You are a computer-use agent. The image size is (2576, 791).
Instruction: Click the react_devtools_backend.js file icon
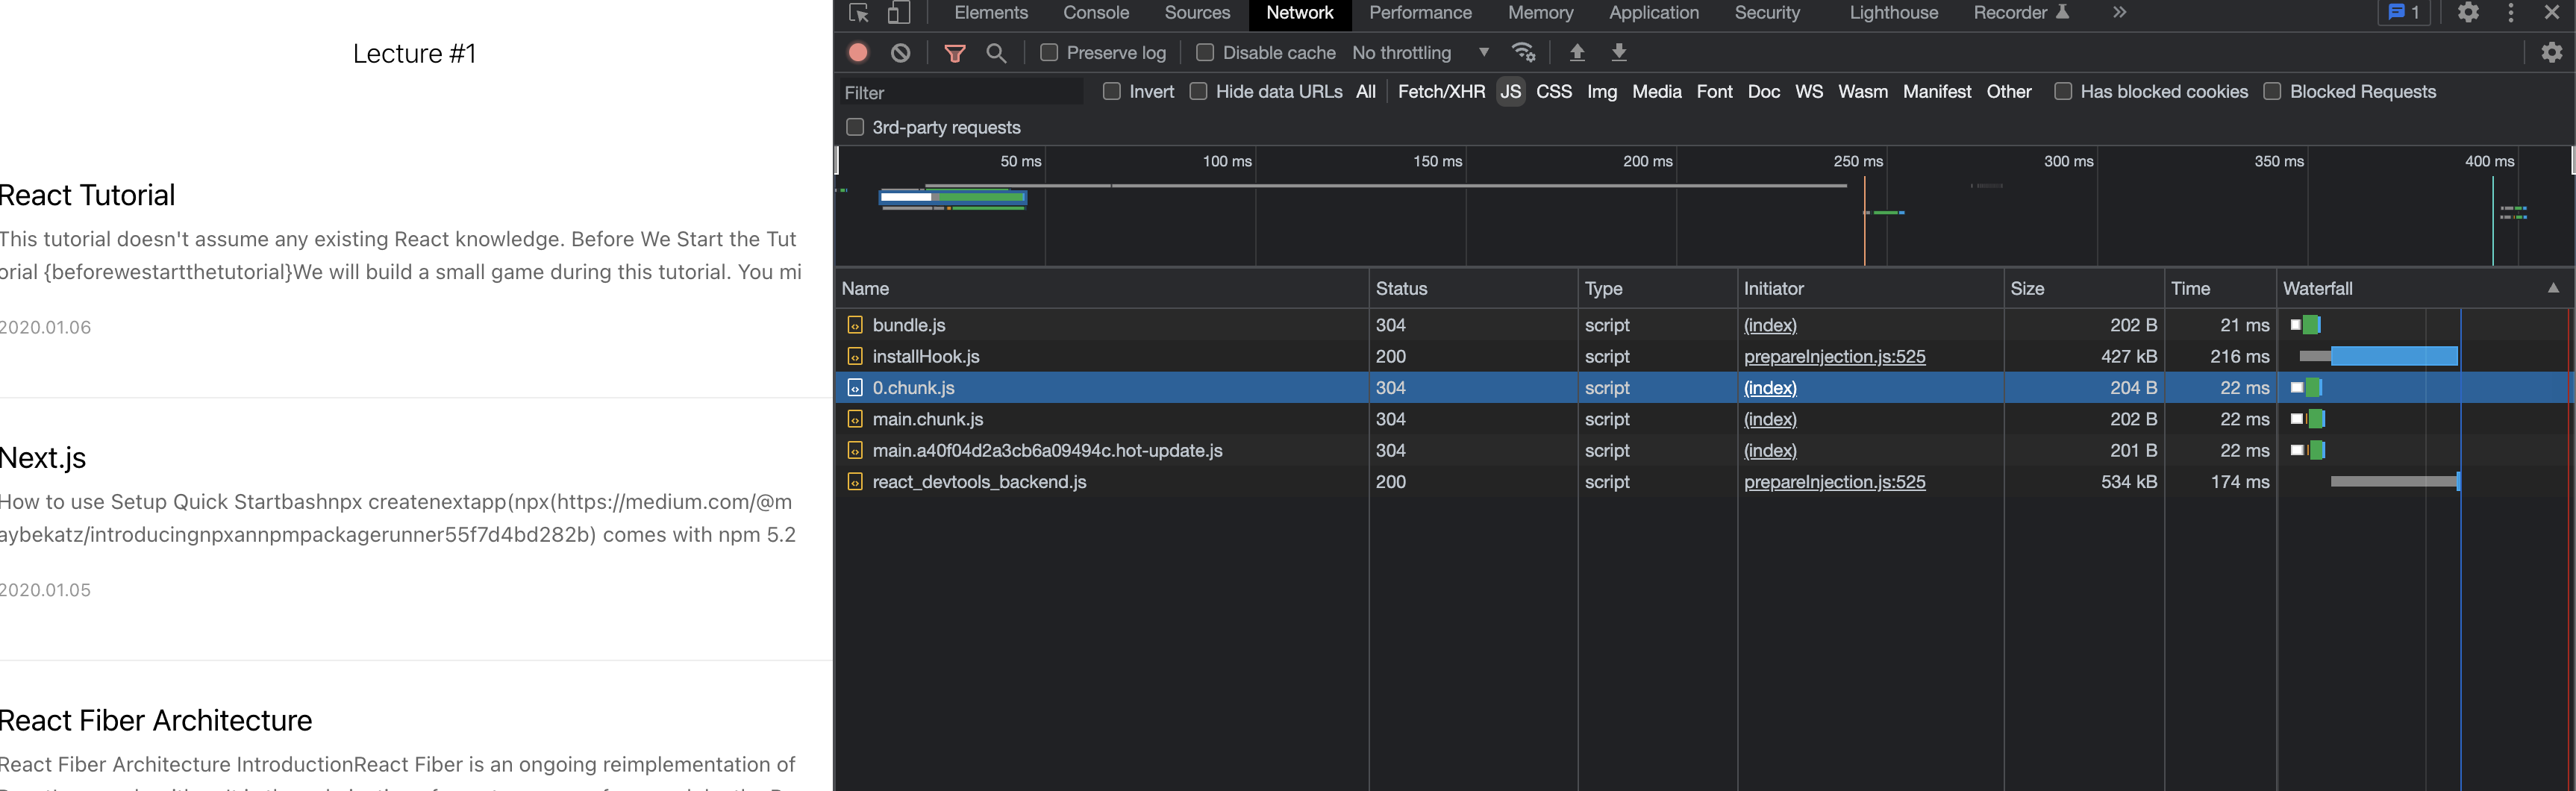[x=855, y=482]
